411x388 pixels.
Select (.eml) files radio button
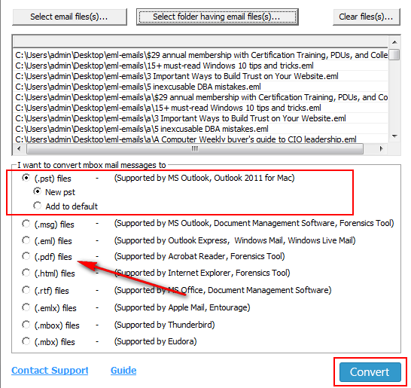pyautogui.click(x=26, y=240)
